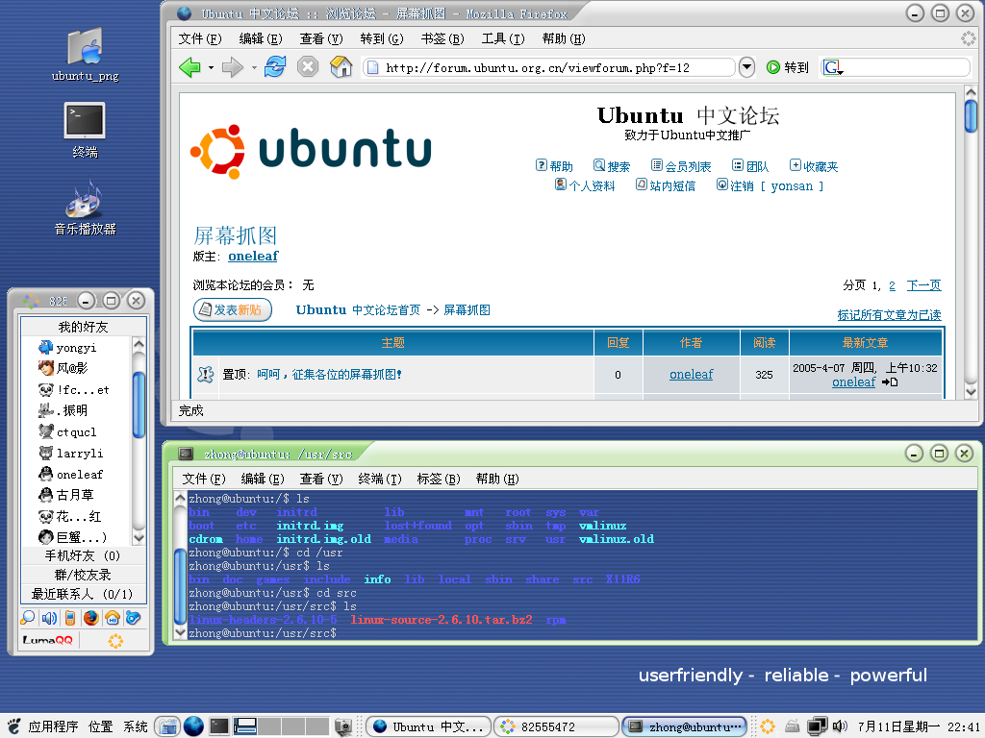Viewport: 985px width, 738px height.
Task: Click the Ubuntu logo image
Action: point(311,152)
